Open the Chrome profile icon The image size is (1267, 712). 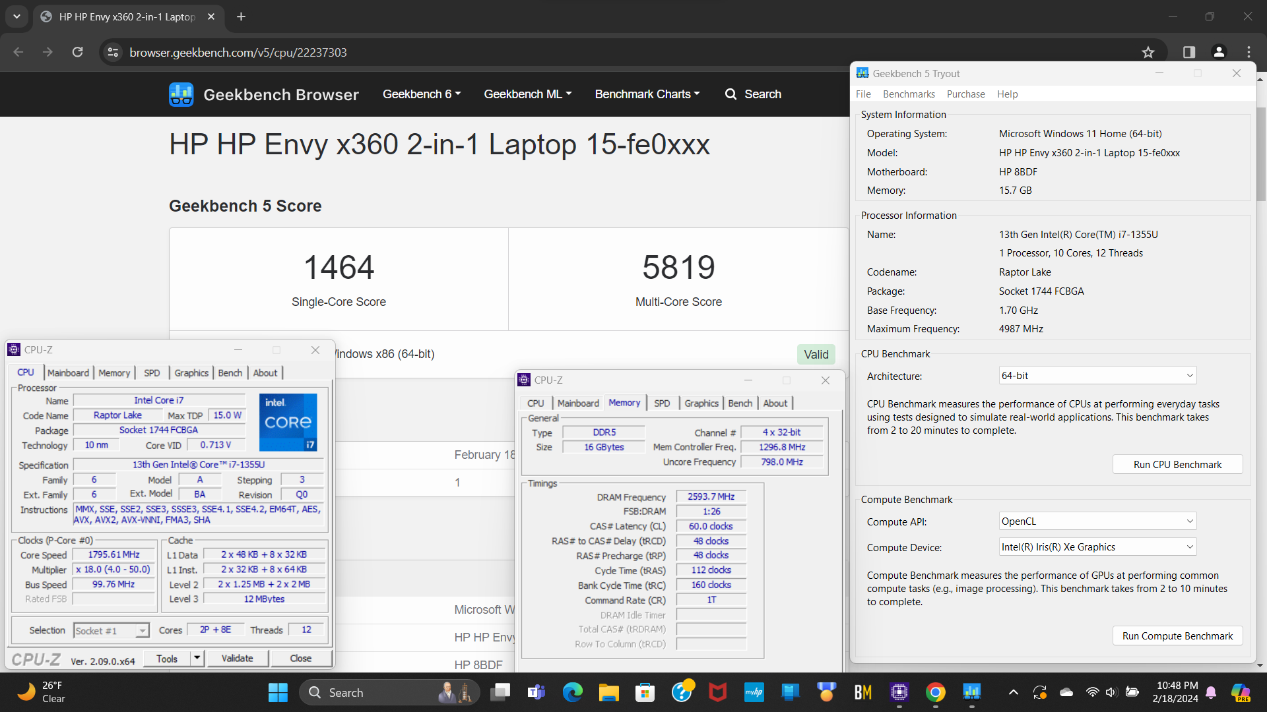1219,52
